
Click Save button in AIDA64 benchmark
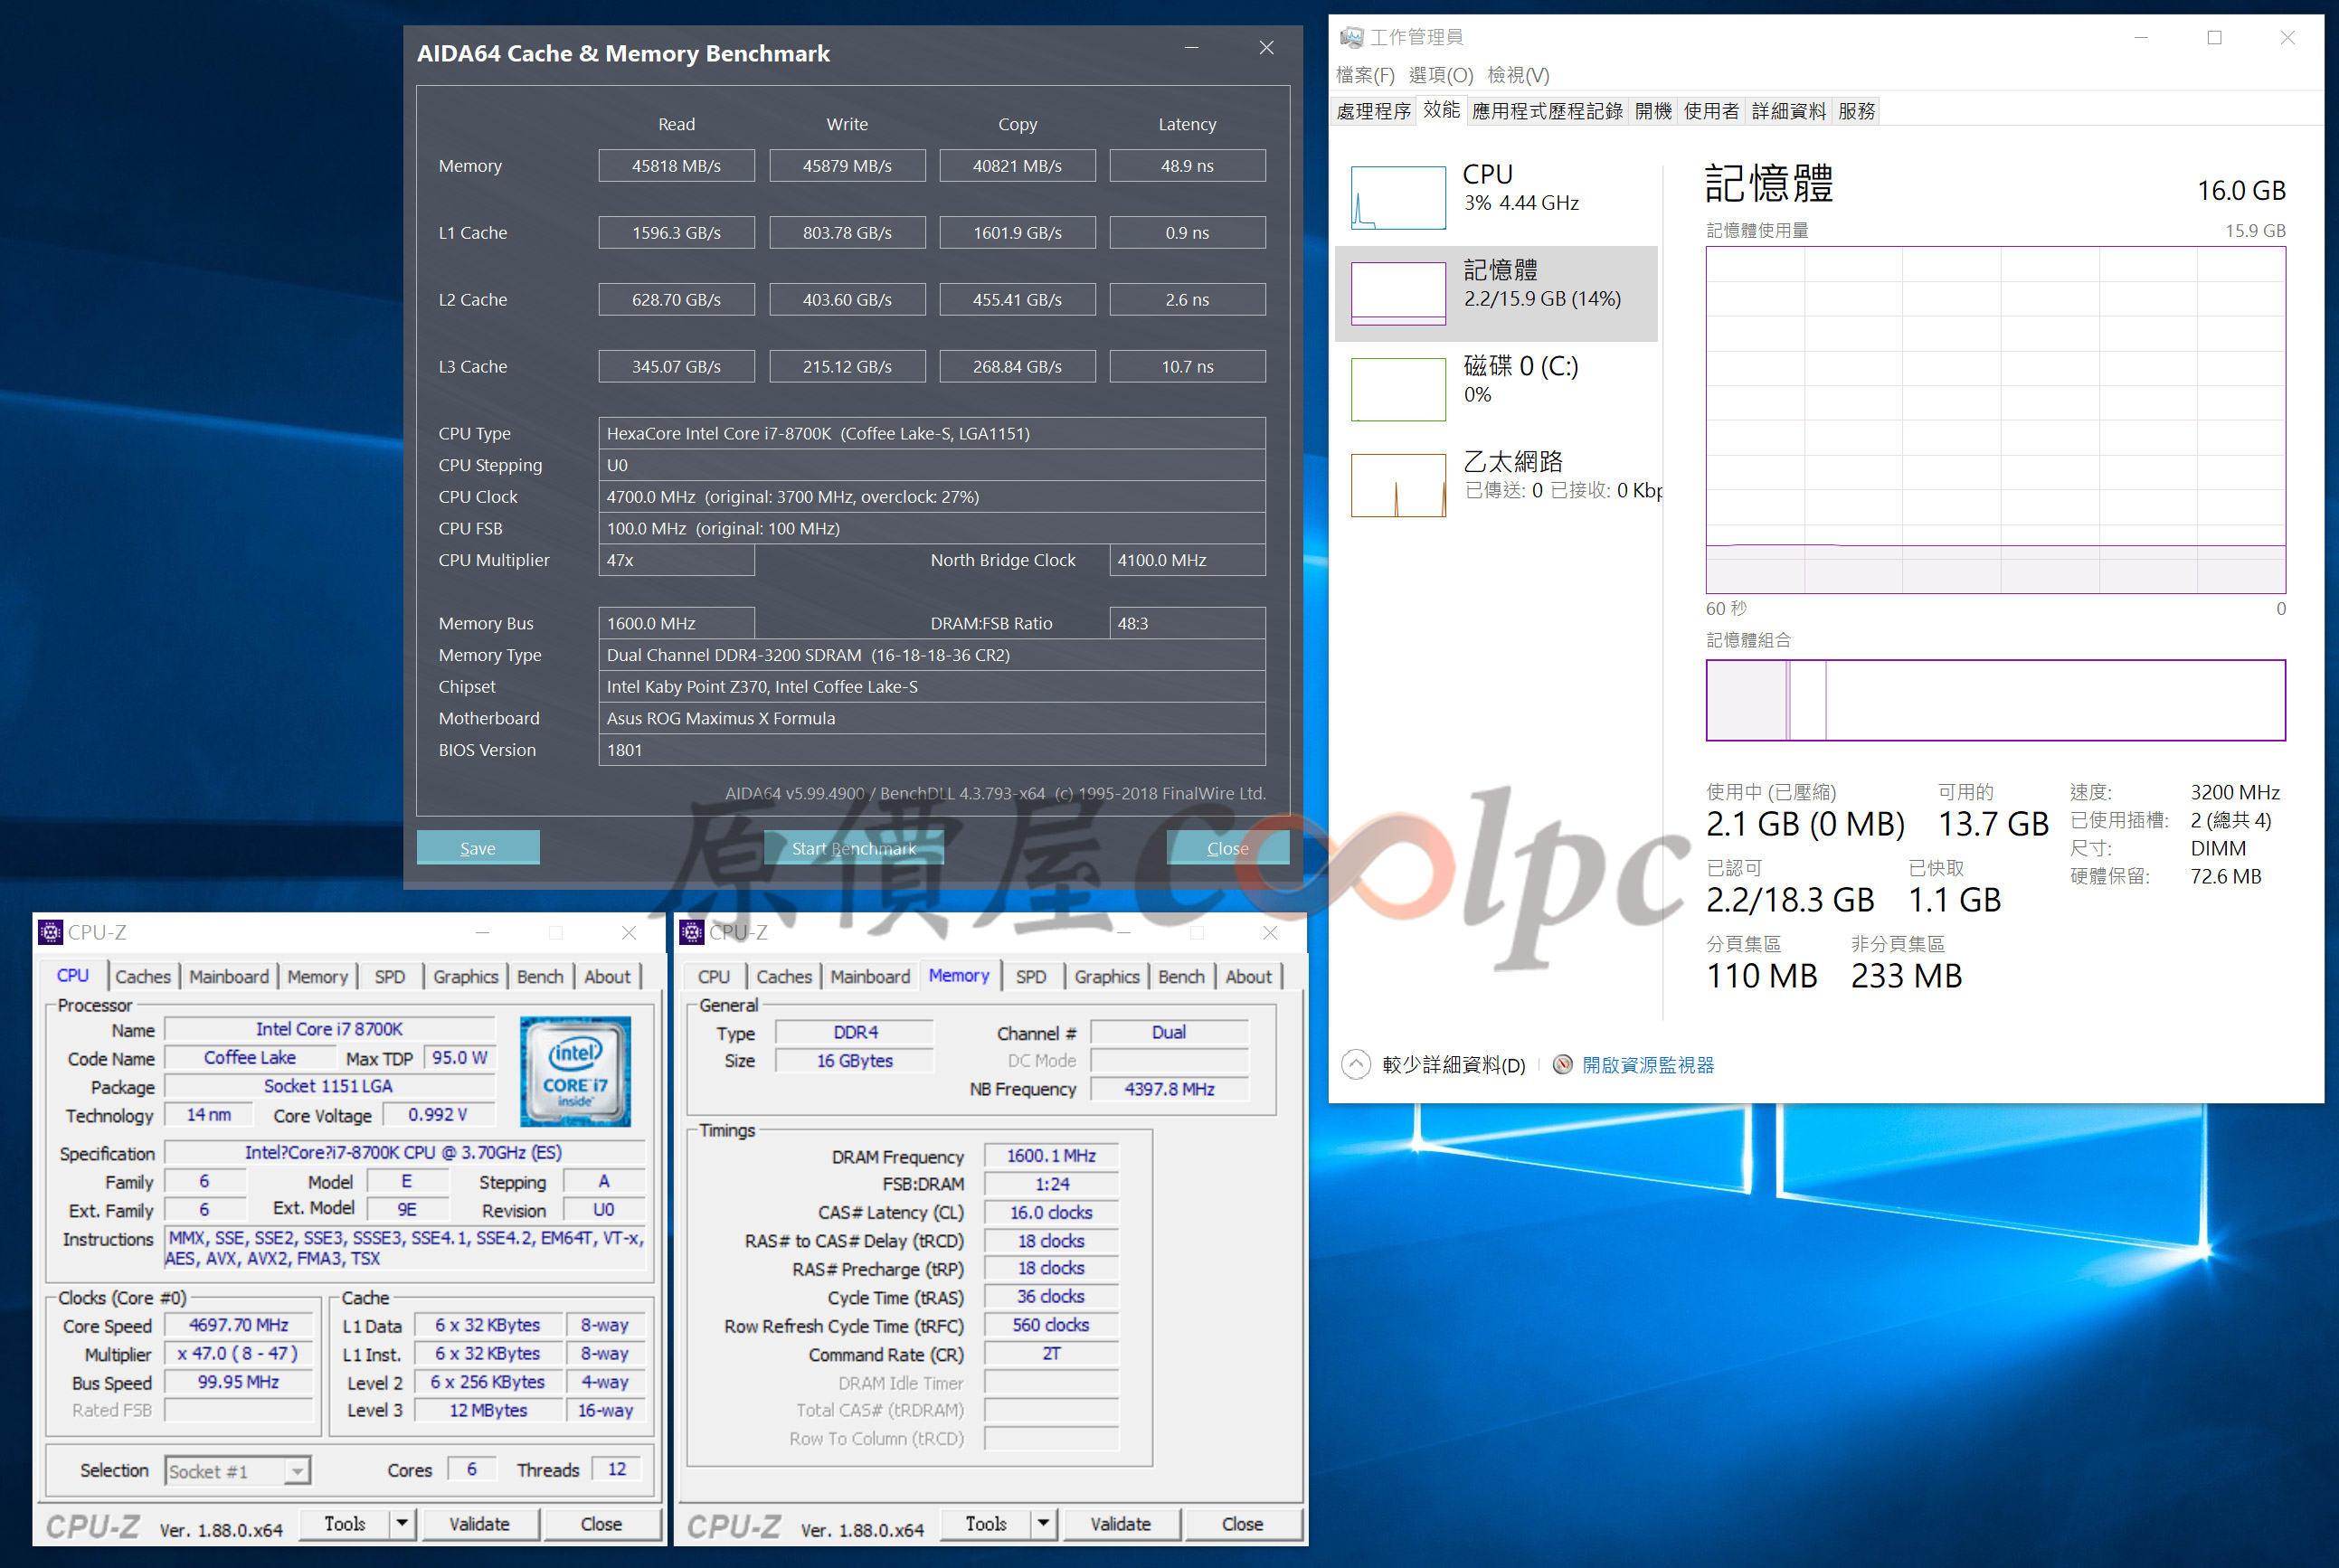pyautogui.click(x=478, y=848)
